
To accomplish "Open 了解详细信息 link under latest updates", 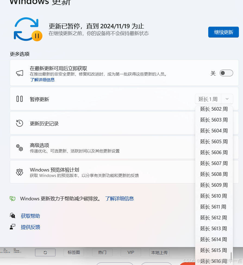I will pos(42,80).
